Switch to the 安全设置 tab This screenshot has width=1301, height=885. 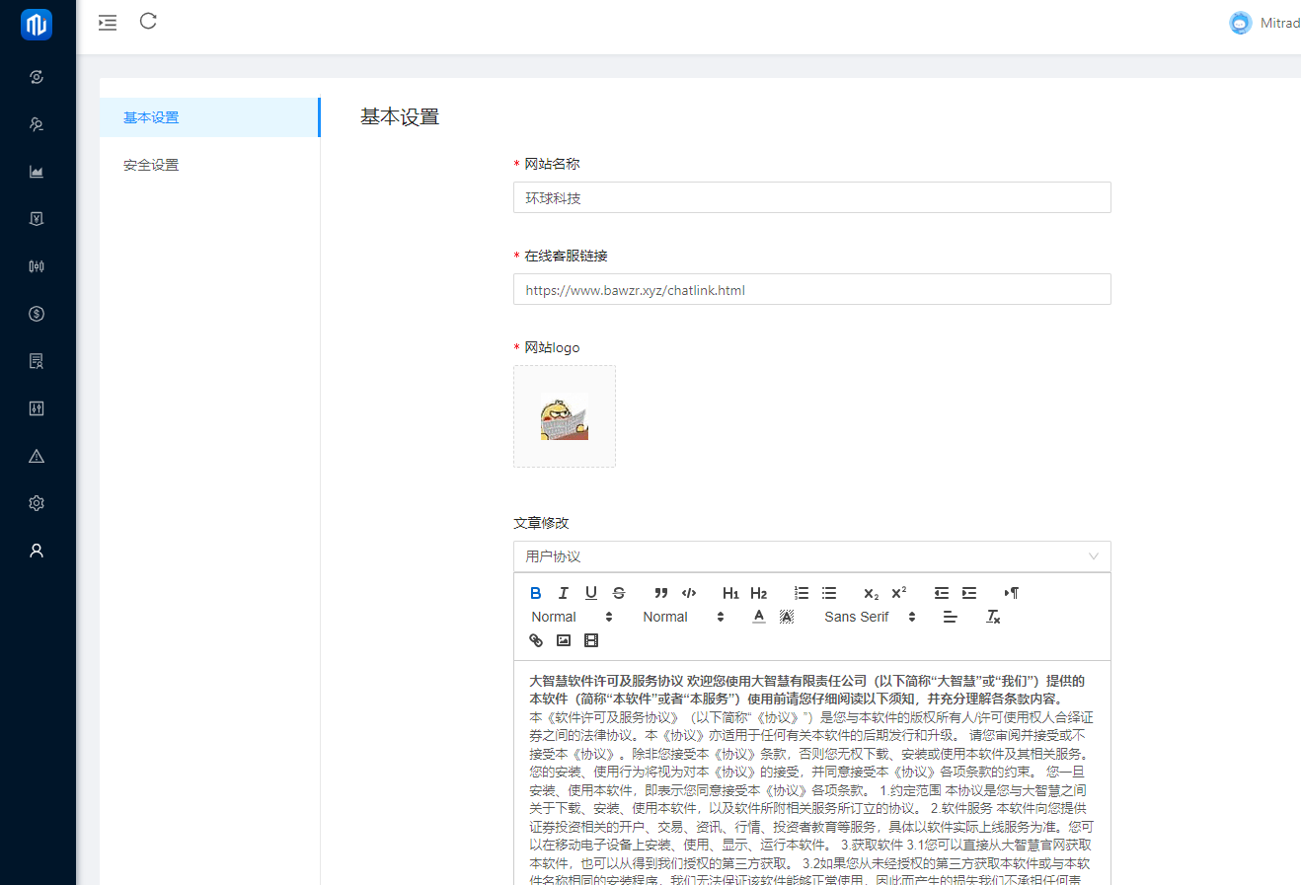[x=151, y=165]
